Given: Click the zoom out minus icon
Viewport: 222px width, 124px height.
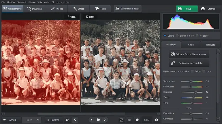Looking at the screenshot, I should 137,120.
